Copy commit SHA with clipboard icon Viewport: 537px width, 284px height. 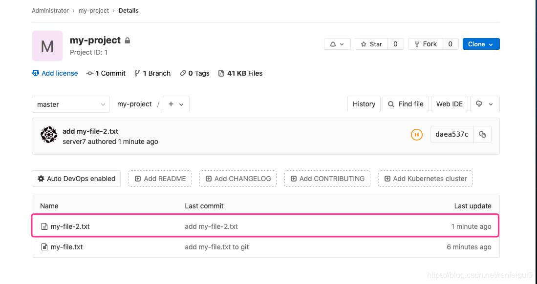(x=482, y=135)
